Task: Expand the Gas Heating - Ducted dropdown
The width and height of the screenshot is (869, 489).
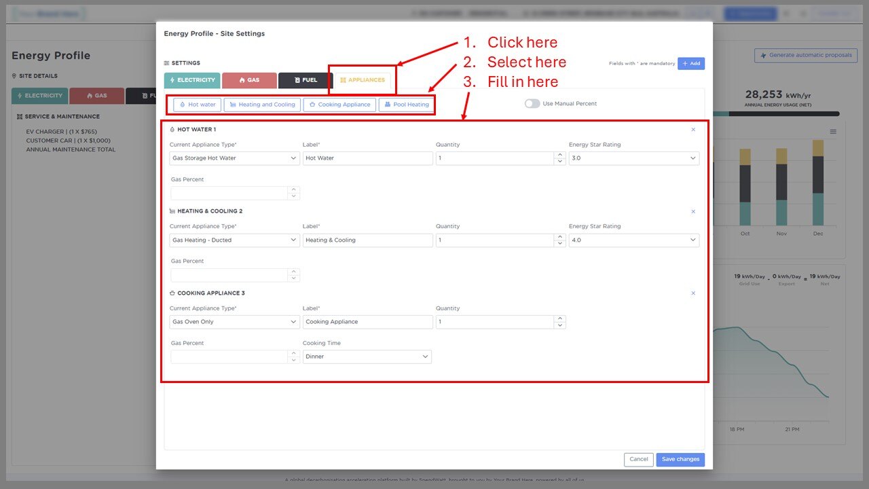Action: tap(234, 240)
